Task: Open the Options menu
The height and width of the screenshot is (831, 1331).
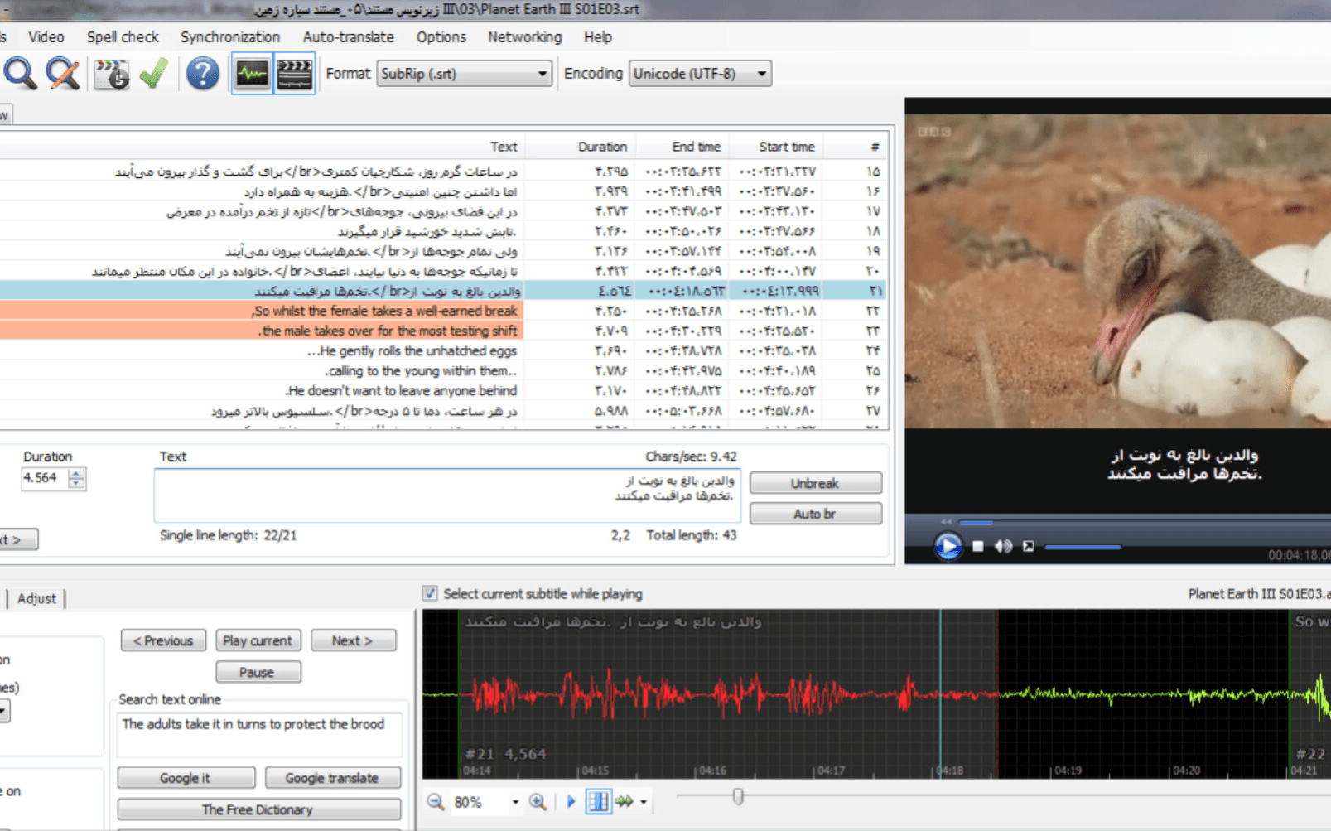Action: click(x=441, y=37)
